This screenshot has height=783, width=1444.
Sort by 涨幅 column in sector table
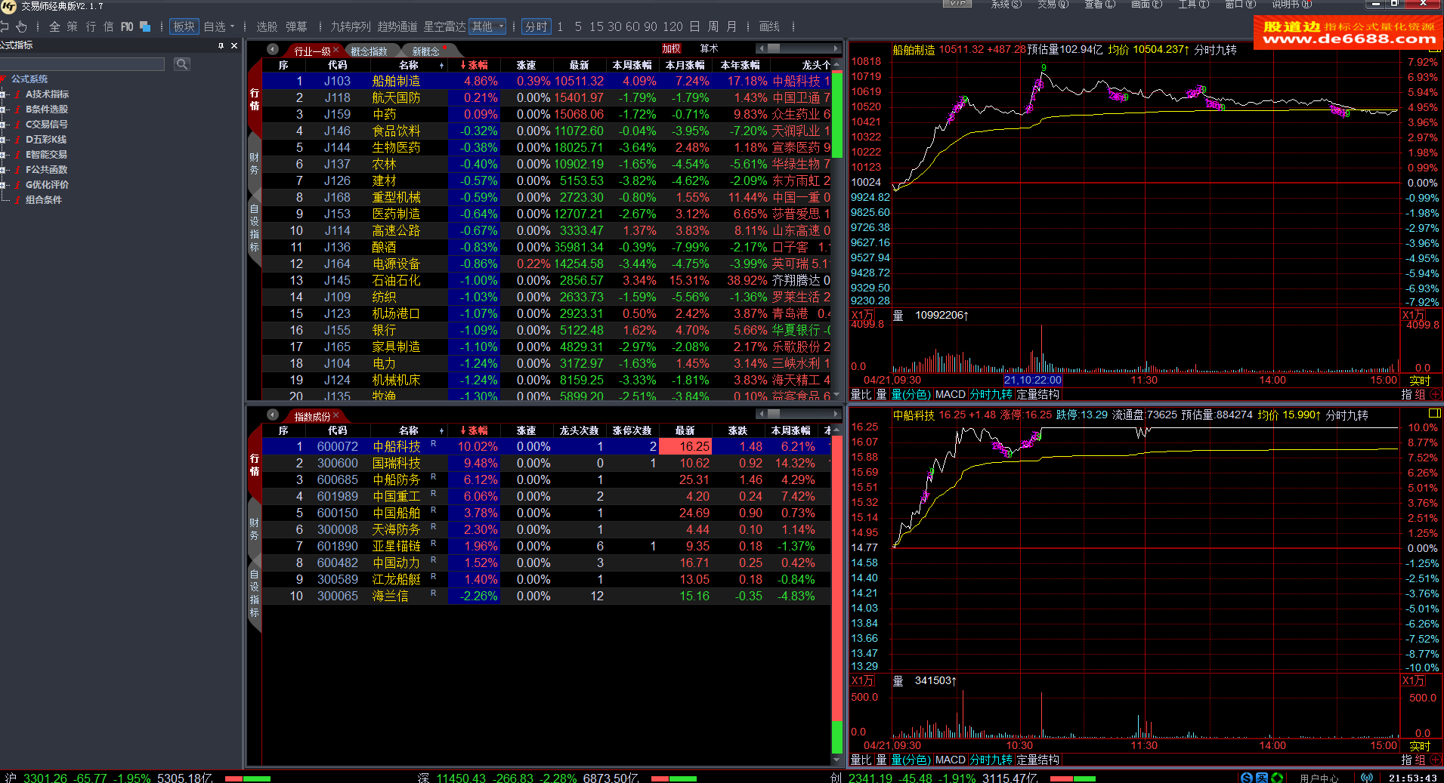(474, 66)
